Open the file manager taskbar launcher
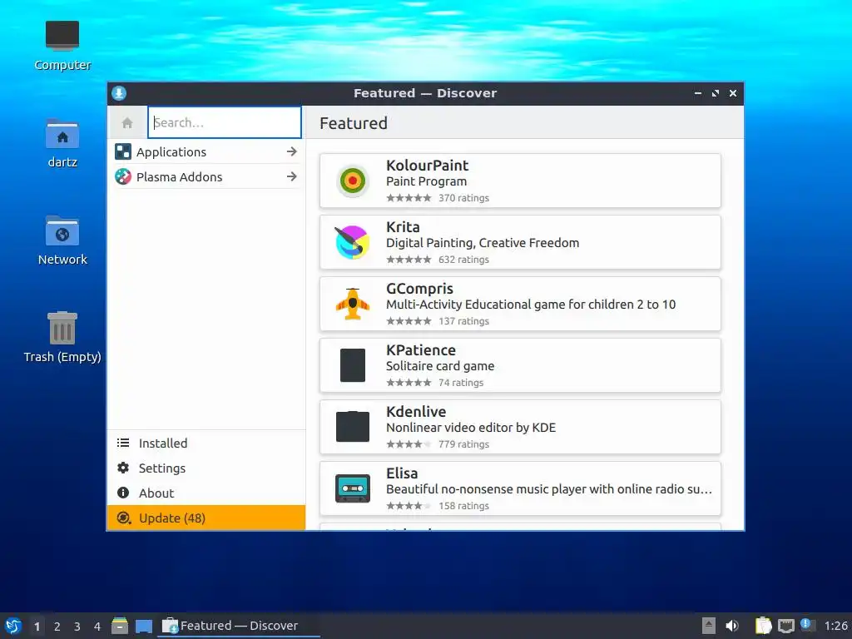 pos(120,626)
